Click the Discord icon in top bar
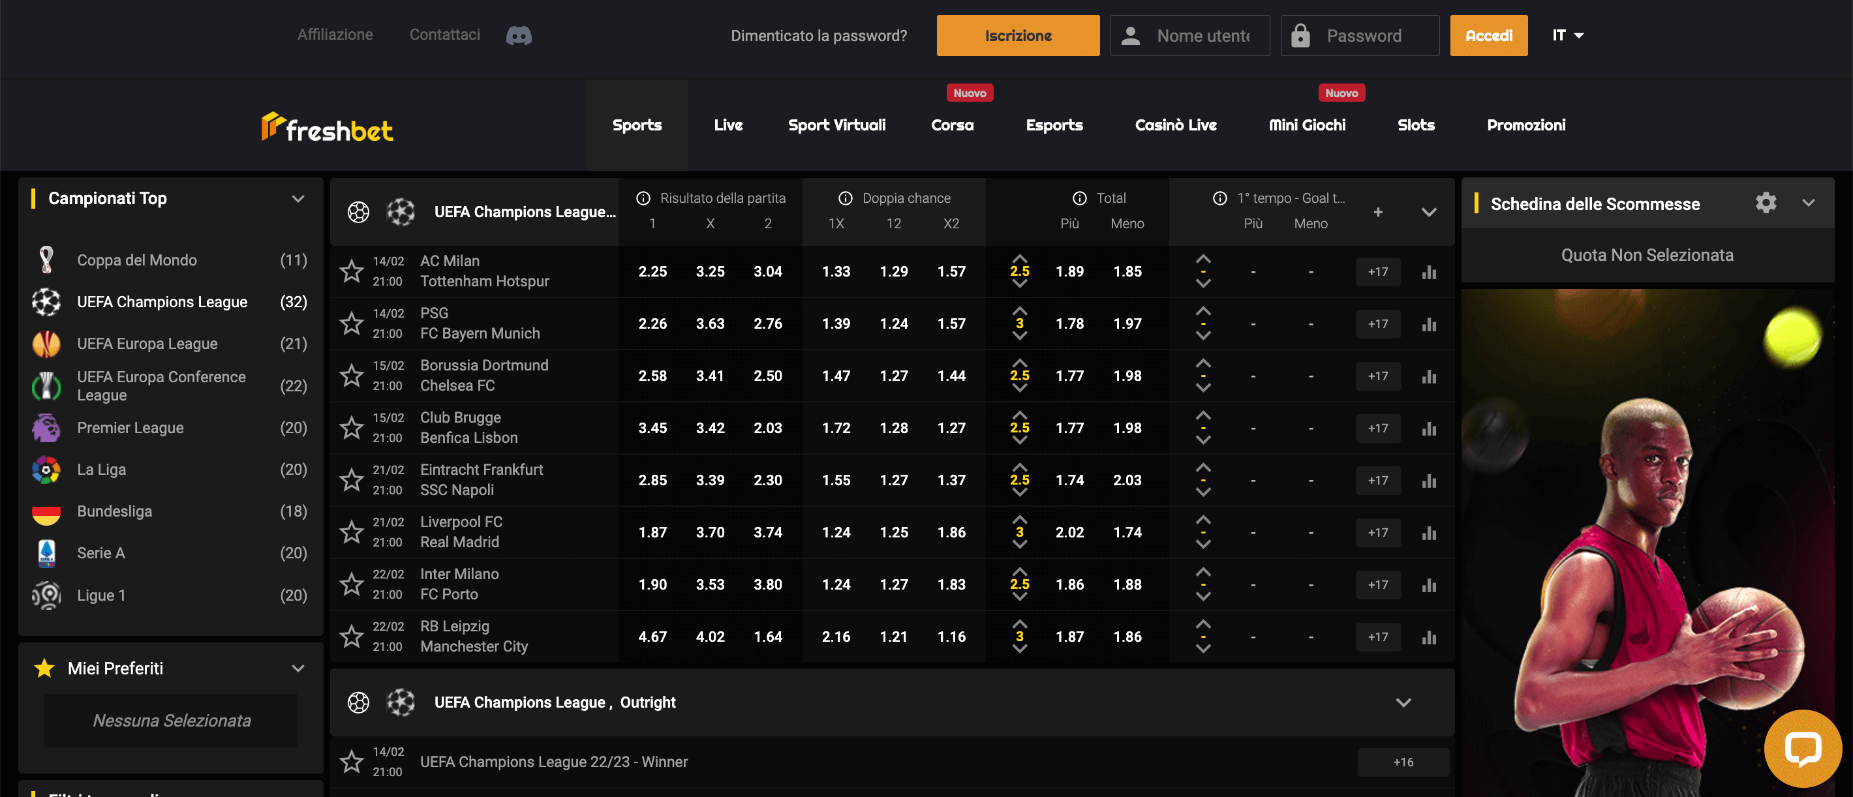Viewport: 1853px width, 797px height. (x=519, y=35)
